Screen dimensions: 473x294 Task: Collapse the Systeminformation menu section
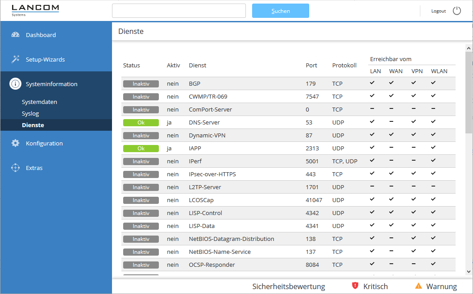point(51,84)
